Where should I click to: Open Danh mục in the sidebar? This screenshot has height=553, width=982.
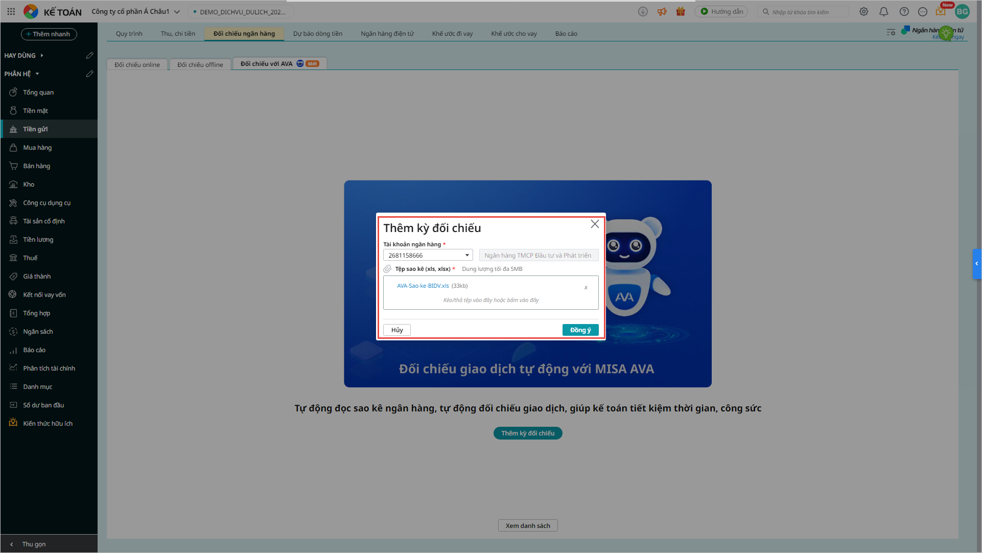click(49, 386)
